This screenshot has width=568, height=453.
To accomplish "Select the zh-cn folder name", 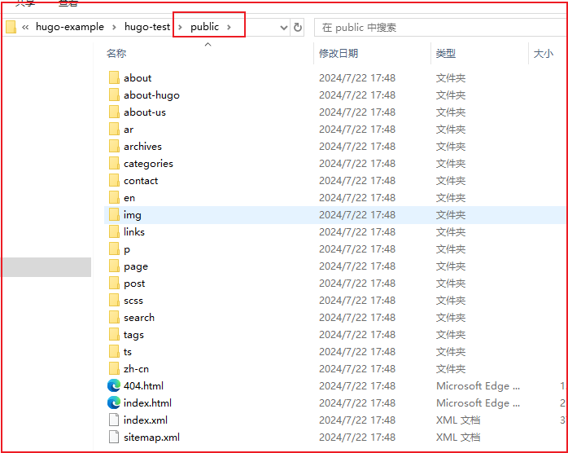I will (136, 369).
